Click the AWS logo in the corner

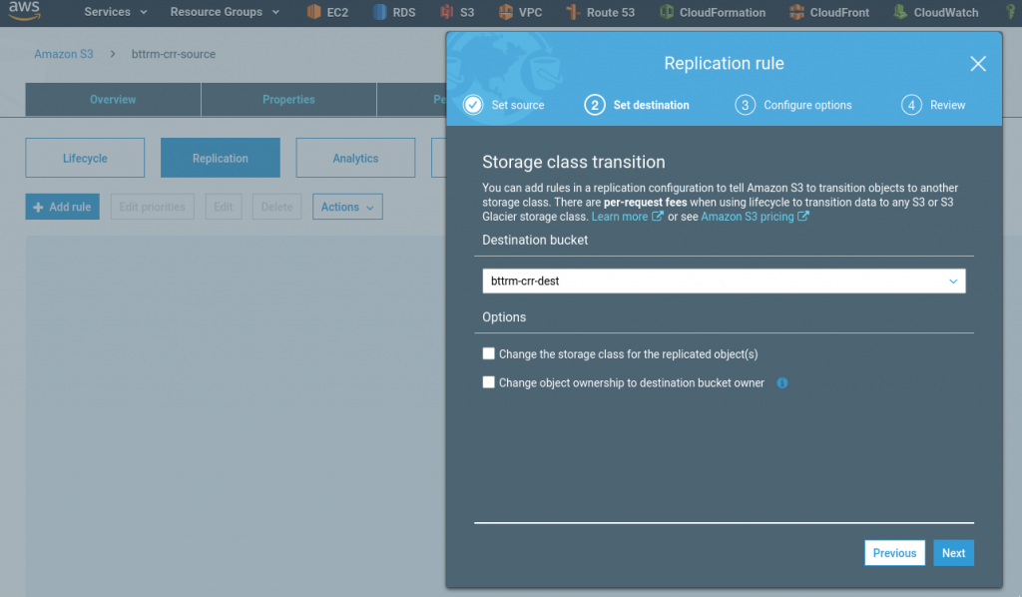(23, 10)
